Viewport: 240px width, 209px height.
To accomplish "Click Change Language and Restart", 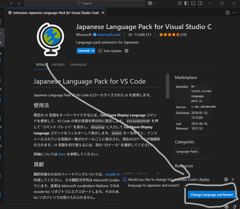I will pos(212,195).
